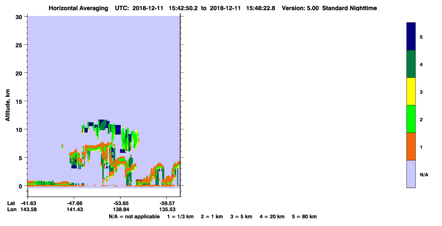Click the 'Standard Nighttime' text

(350, 8)
